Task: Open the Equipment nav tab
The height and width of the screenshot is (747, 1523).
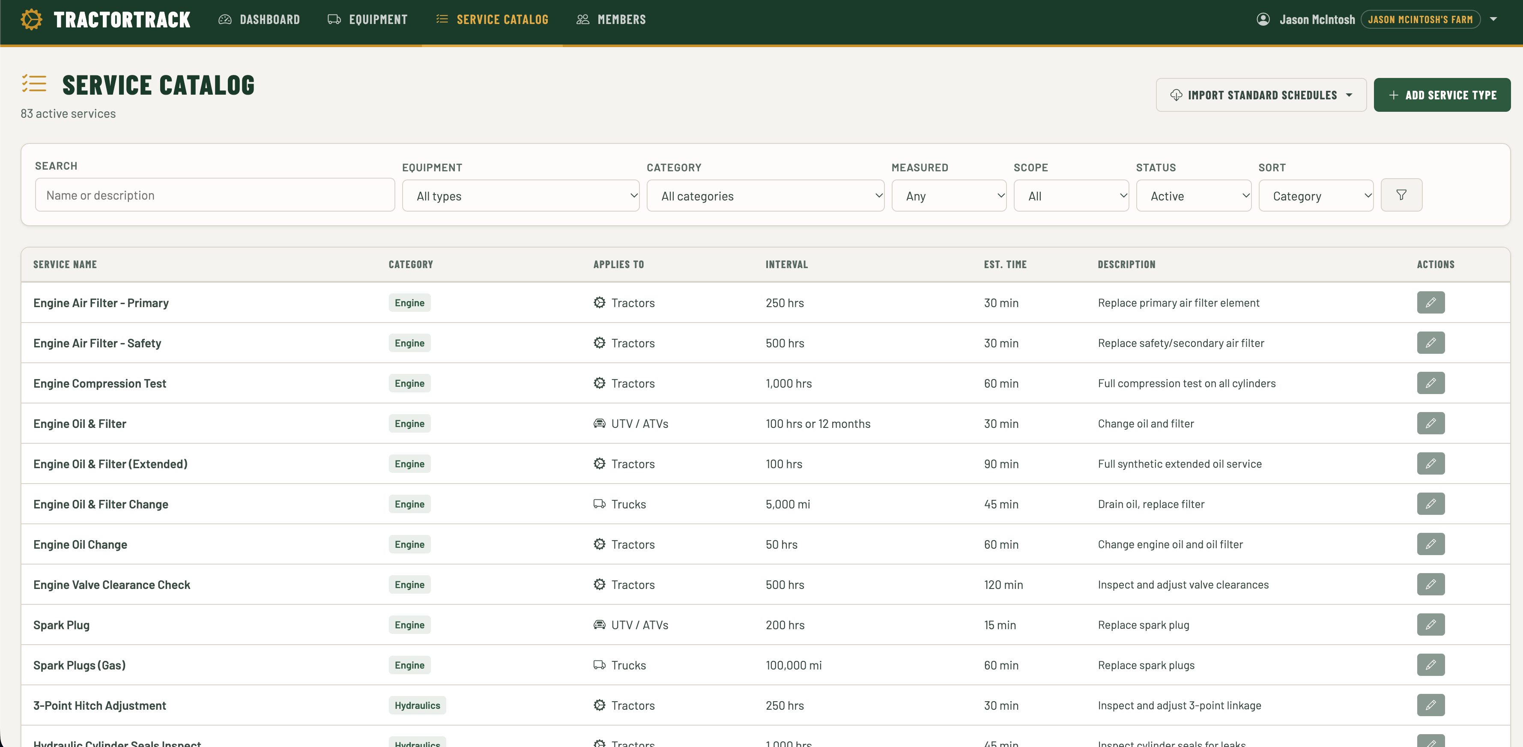Action: [x=367, y=20]
